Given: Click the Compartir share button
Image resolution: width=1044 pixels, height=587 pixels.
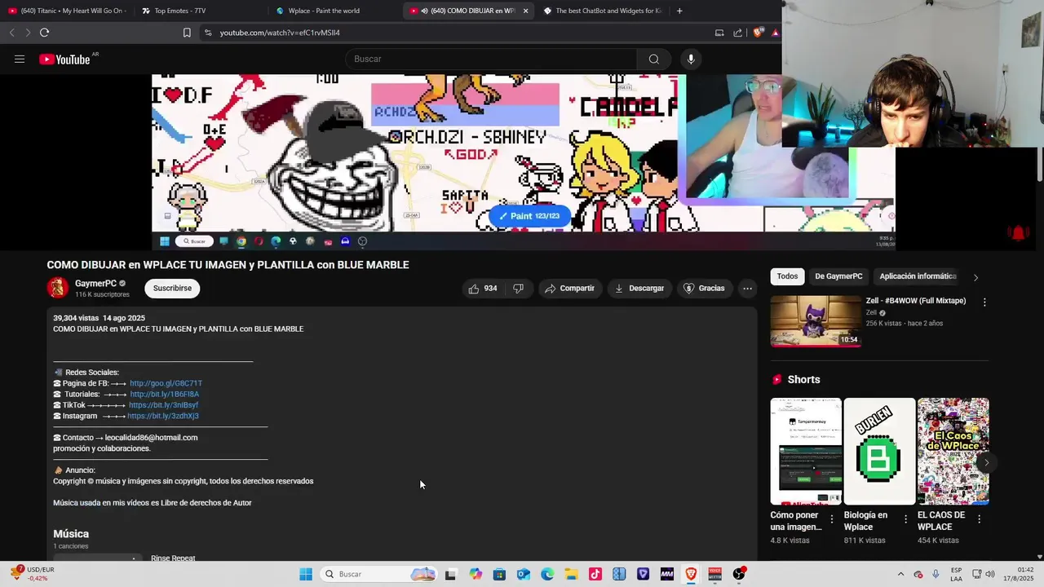Looking at the screenshot, I should (x=569, y=288).
